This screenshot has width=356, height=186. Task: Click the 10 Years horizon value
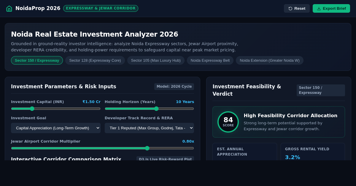click(185, 102)
